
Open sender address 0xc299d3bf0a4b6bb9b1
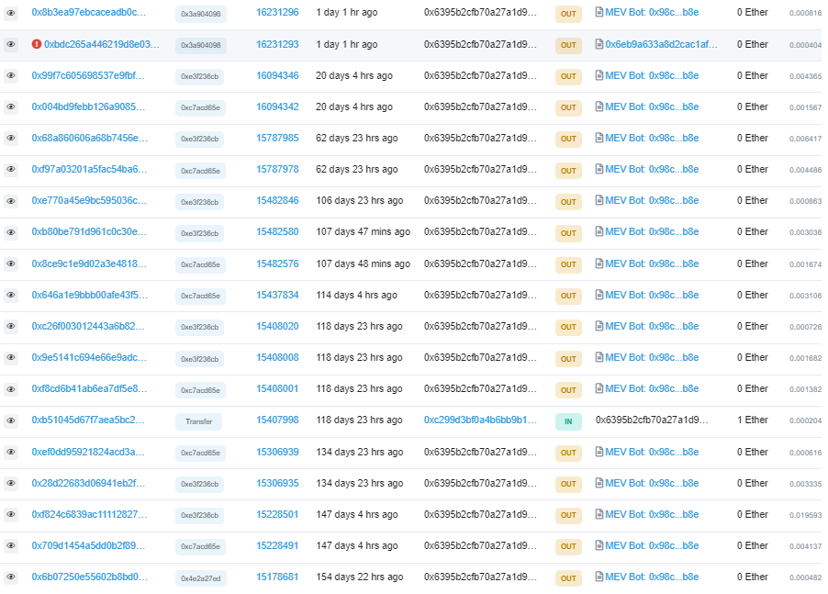[480, 420]
